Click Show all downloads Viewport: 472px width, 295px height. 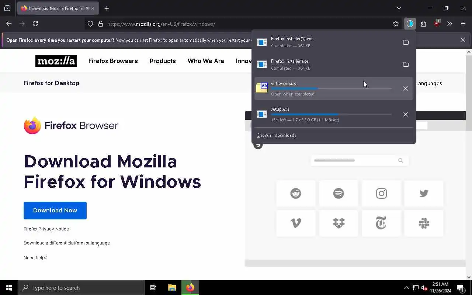(277, 135)
